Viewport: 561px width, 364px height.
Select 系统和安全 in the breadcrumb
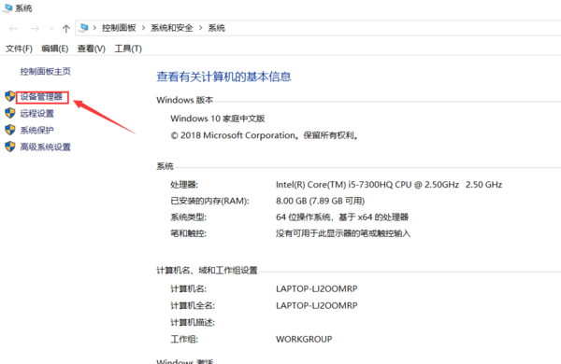coord(172,28)
